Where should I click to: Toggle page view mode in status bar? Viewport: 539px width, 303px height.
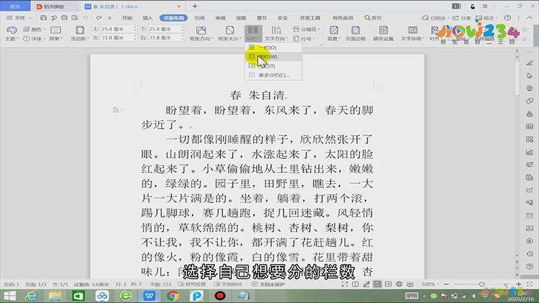pos(377,284)
